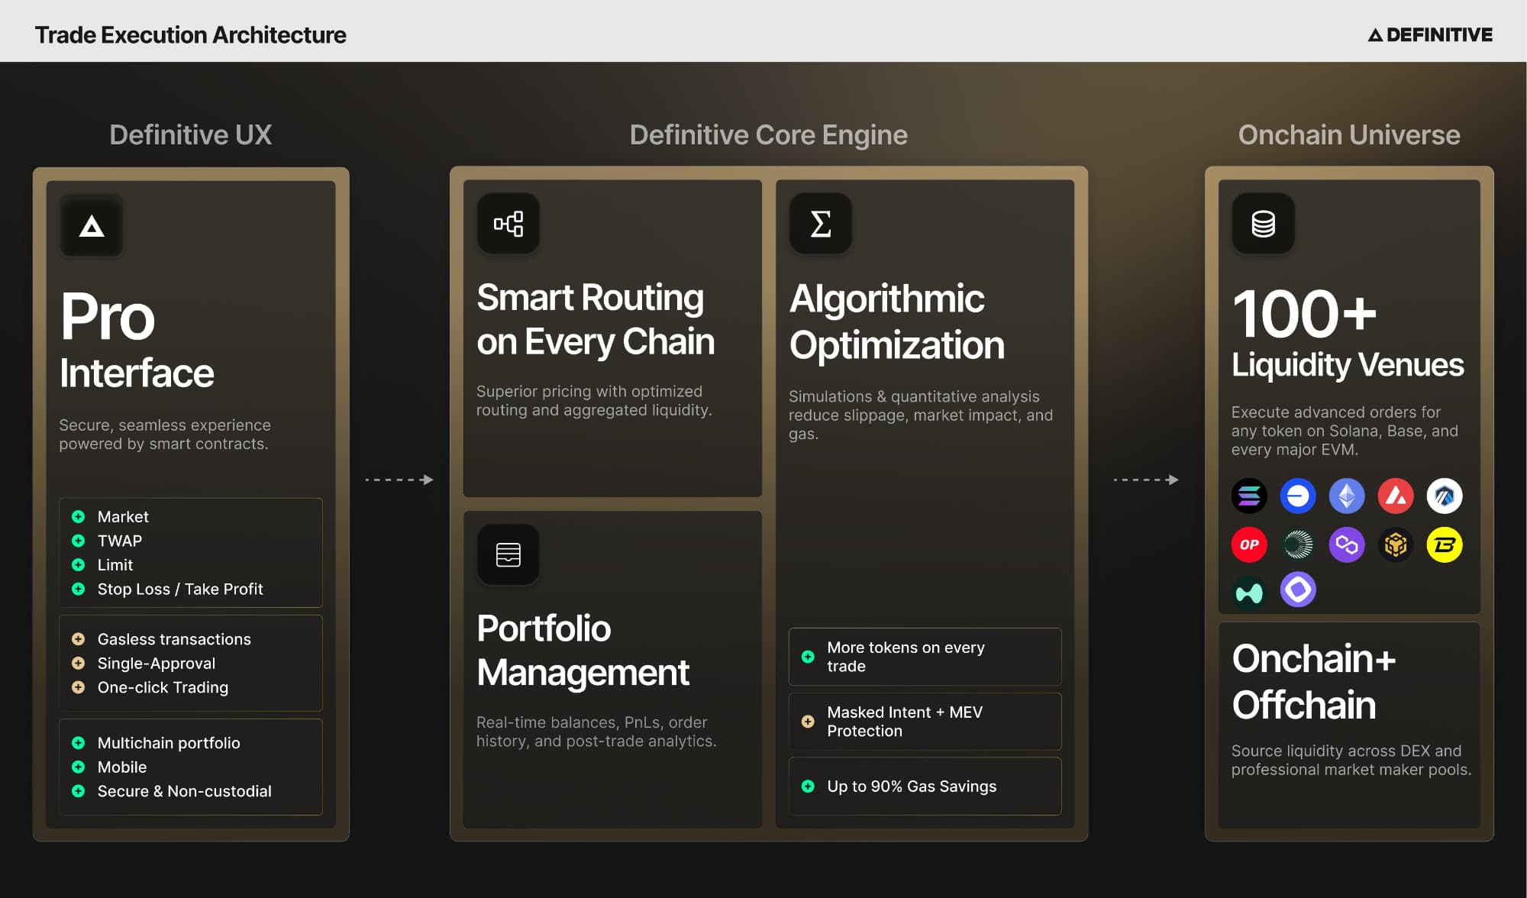The width and height of the screenshot is (1527, 898).
Task: Click the yellow Blast chain logo
Action: [x=1445, y=545]
